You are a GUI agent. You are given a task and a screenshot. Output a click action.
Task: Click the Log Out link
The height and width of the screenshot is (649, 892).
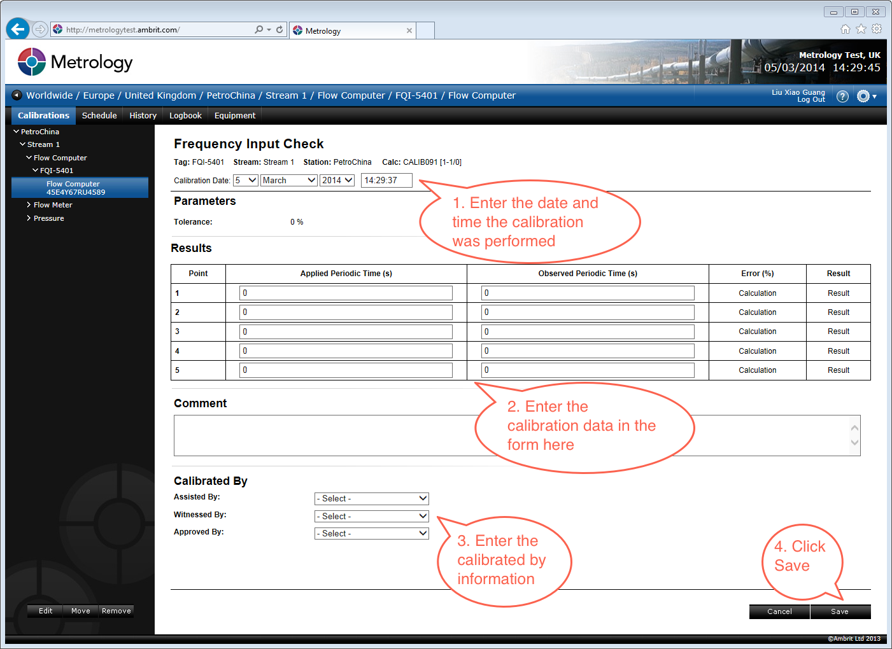pyautogui.click(x=811, y=99)
